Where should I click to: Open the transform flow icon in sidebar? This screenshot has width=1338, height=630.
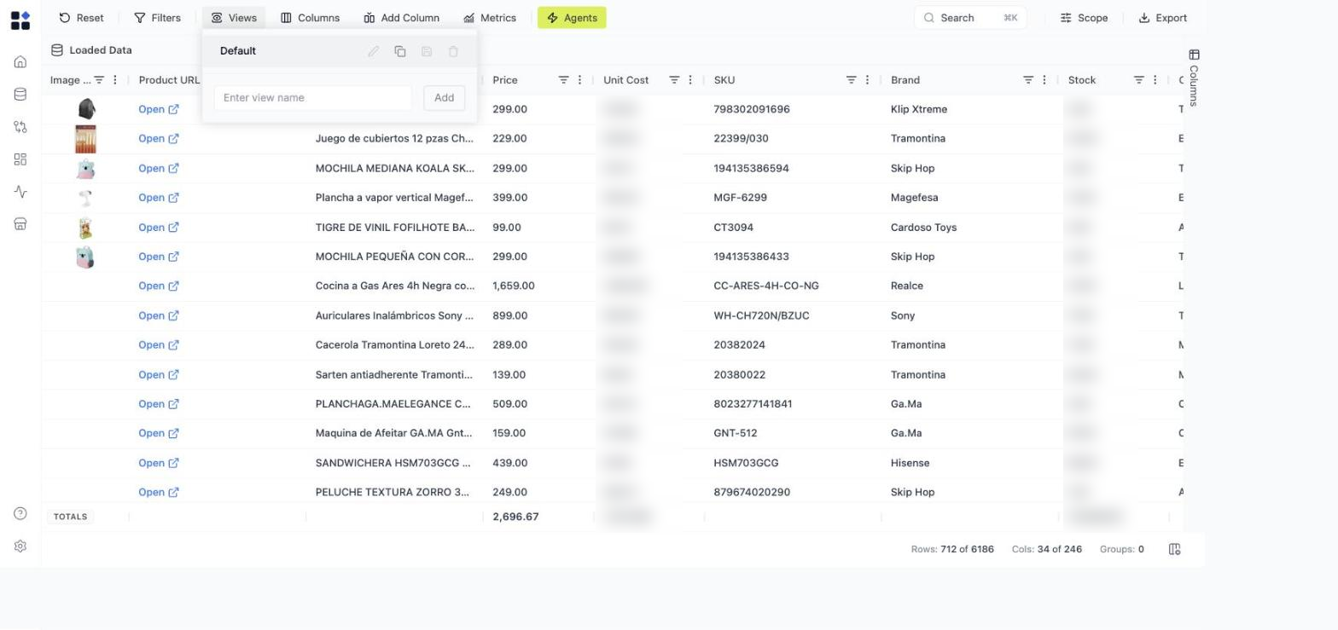coord(20,127)
